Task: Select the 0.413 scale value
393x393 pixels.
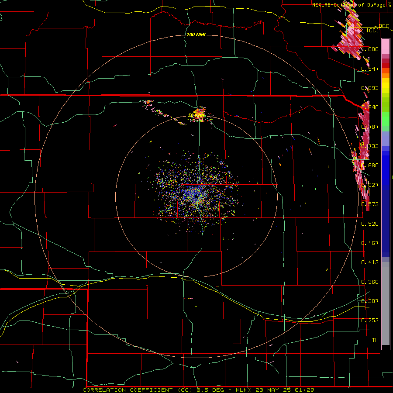Action: click(x=370, y=262)
